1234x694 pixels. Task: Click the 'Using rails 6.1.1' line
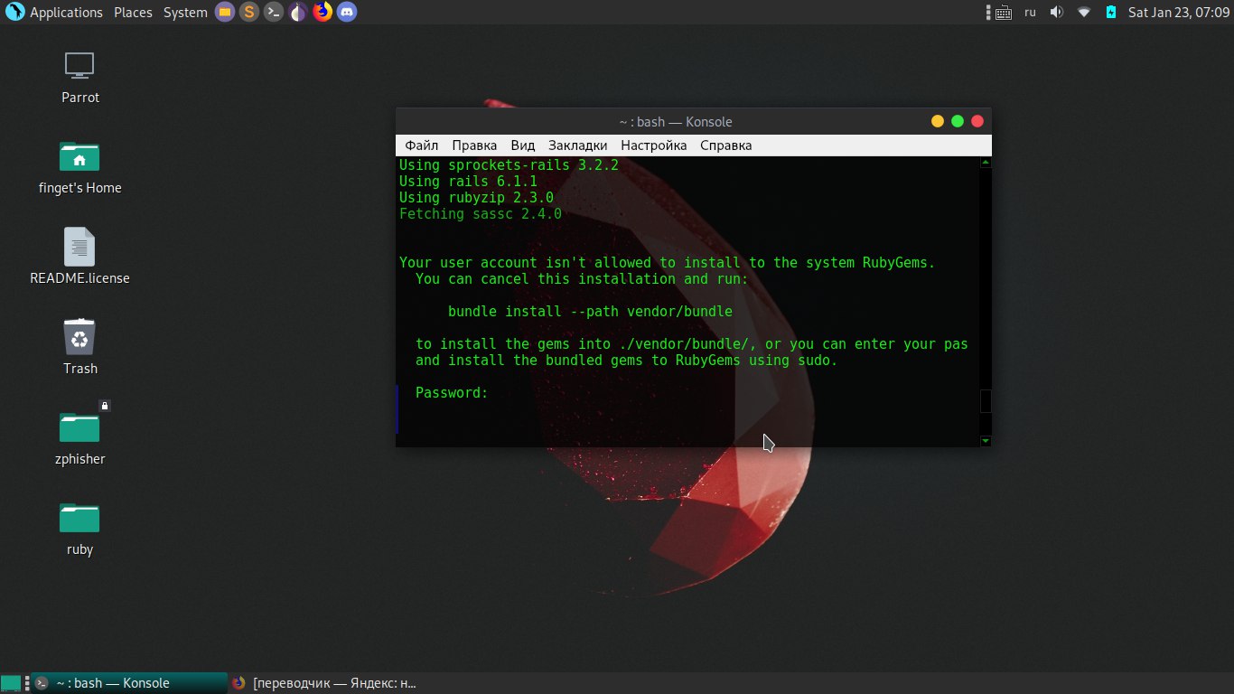pyautogui.click(x=468, y=182)
